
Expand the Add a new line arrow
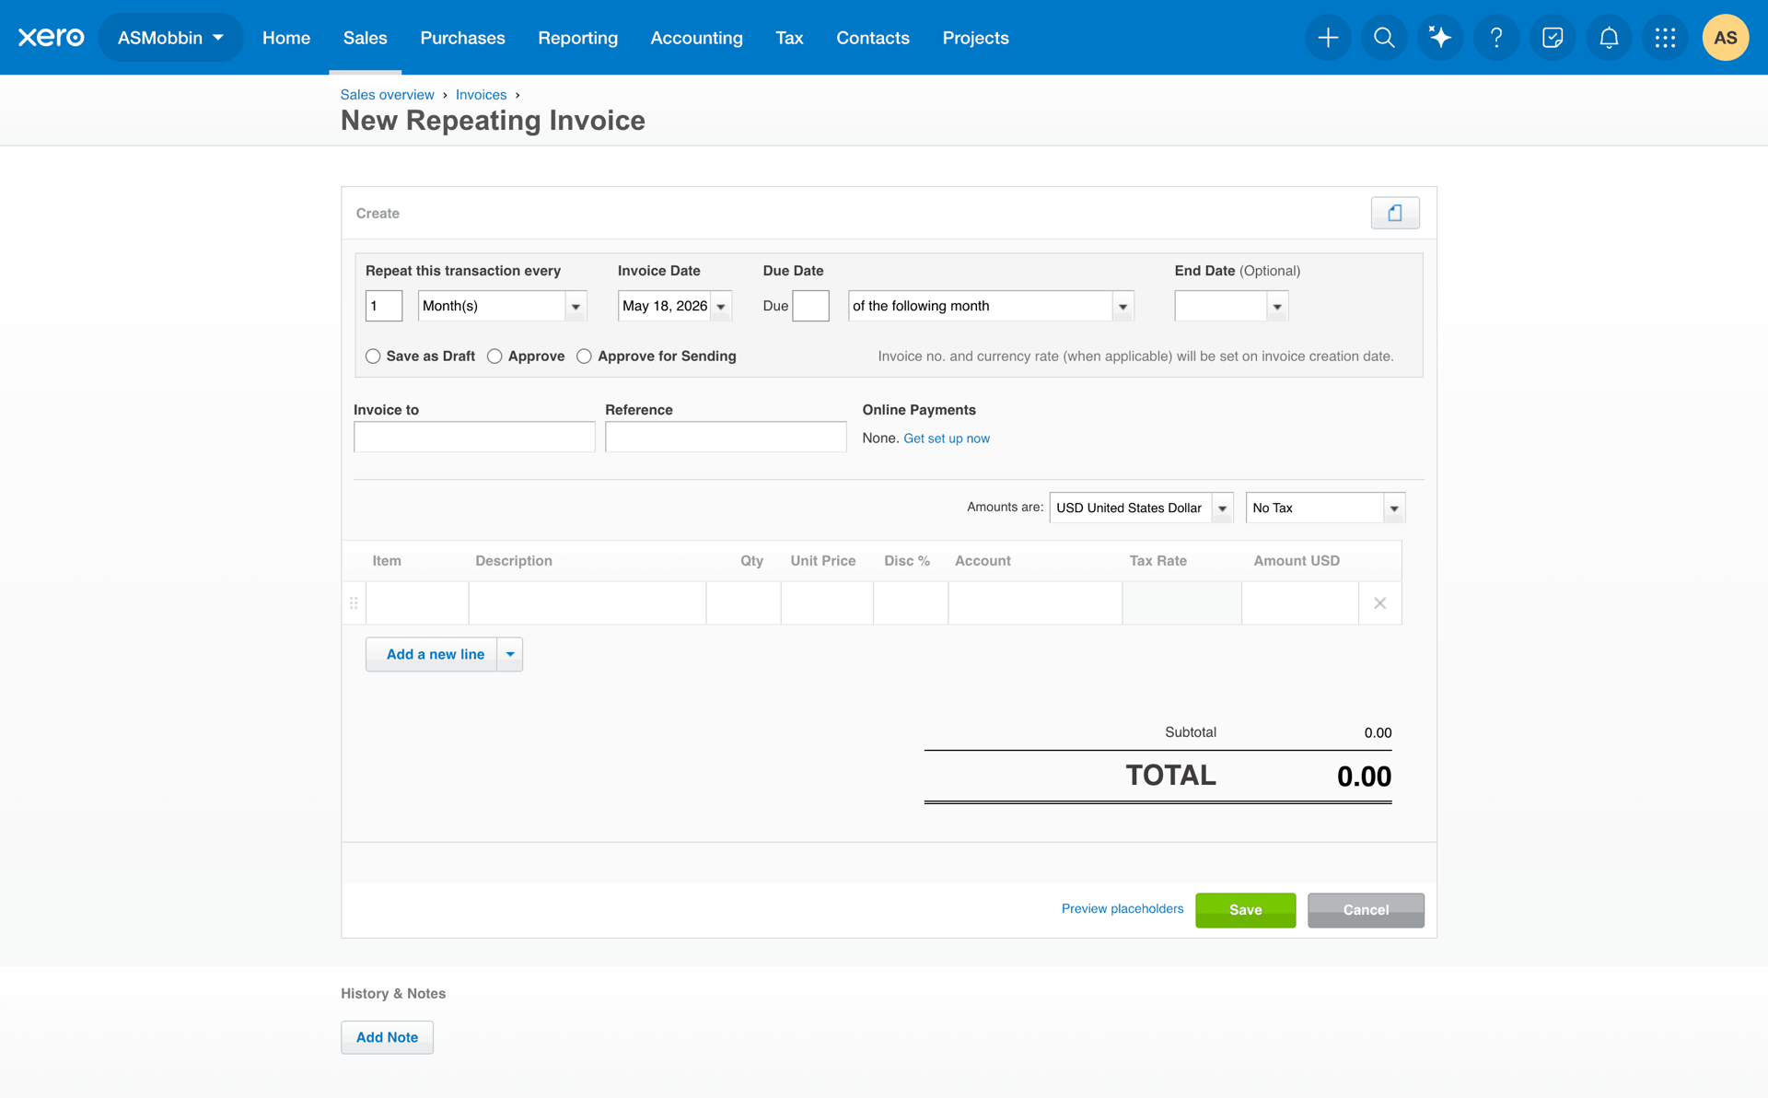point(510,654)
